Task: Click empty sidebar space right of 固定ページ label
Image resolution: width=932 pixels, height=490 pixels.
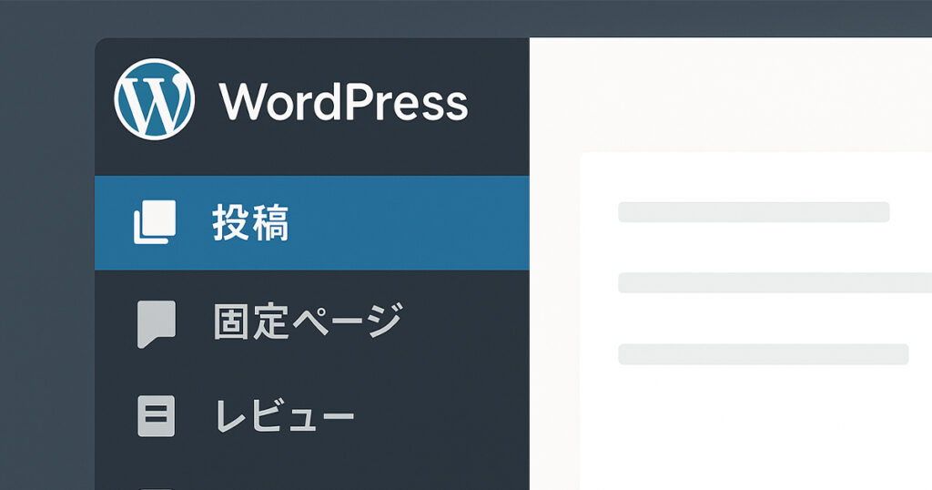Action: [x=464, y=322]
